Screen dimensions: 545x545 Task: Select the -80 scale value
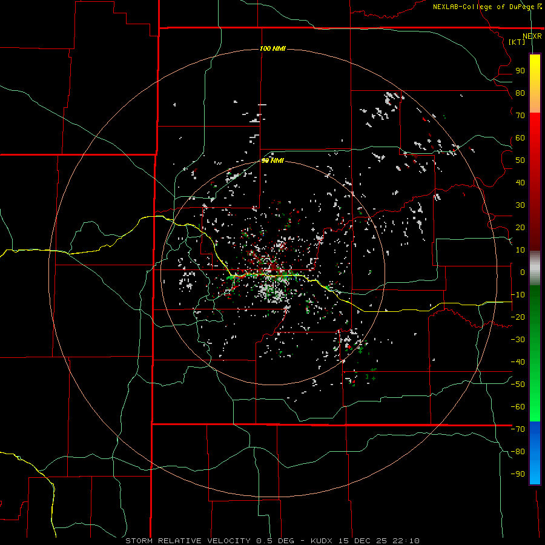518,452
